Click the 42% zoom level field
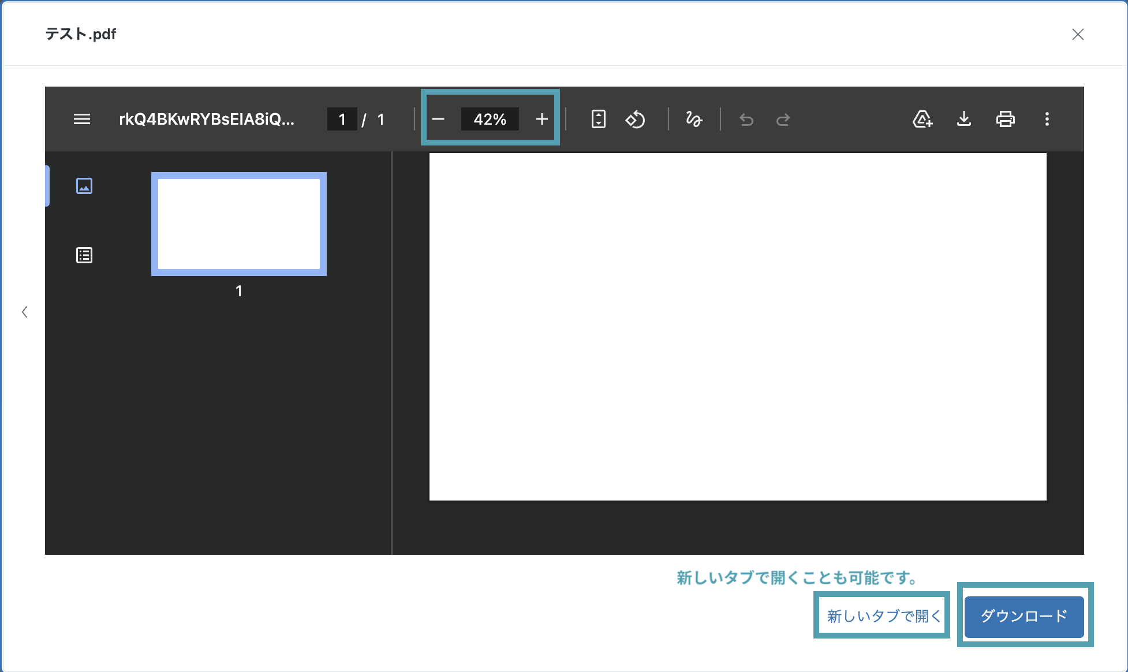The width and height of the screenshot is (1128, 672). click(490, 120)
